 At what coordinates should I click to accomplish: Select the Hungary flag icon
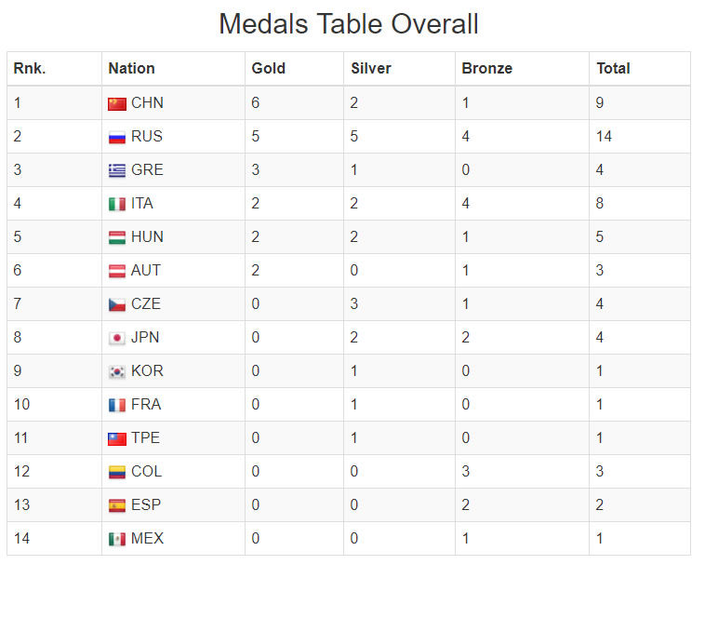pyautogui.click(x=117, y=238)
